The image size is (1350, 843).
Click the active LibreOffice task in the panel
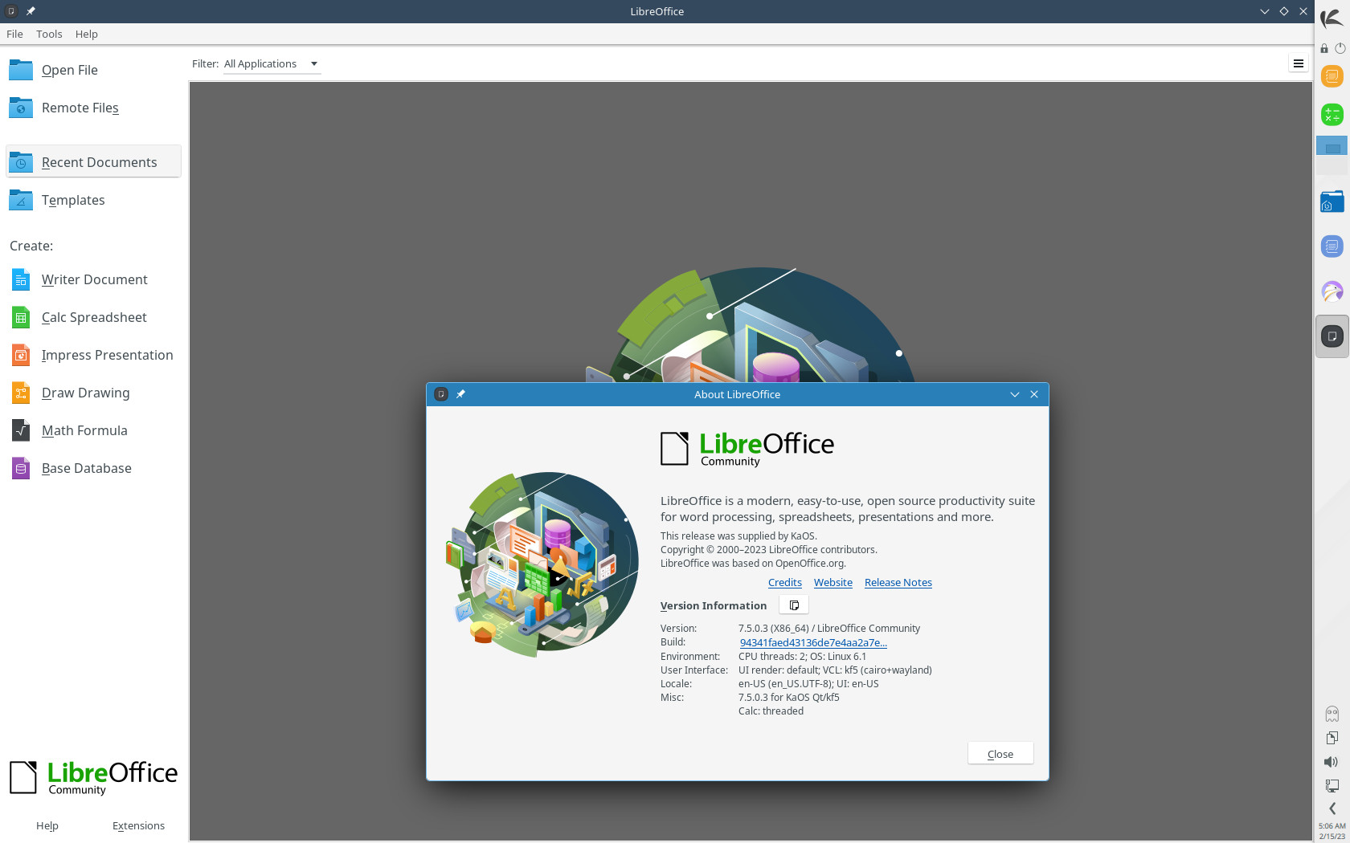coord(1332,336)
